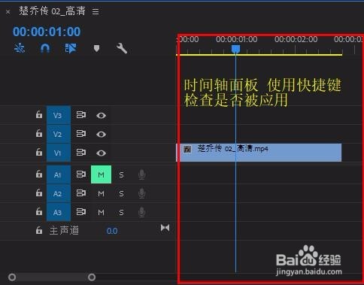The image size is (364, 285).
Task: Target the V2 track header
Action: pos(59,134)
